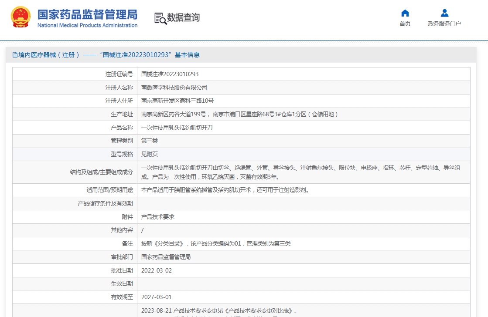The height and width of the screenshot is (317, 488).
Task: Select the 见附页 model specification value
Action: tap(150, 154)
